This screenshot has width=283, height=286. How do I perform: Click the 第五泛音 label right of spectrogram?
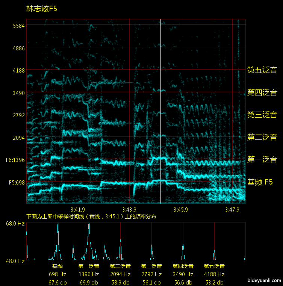pyautogui.click(x=262, y=70)
